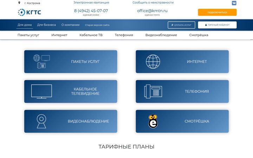Open Кабельное ТВ in the submenu

point(91,35)
